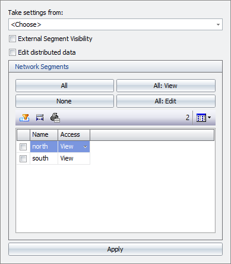Click the column width fit icon
Viewport: 231px width, 264px height.
click(40, 118)
